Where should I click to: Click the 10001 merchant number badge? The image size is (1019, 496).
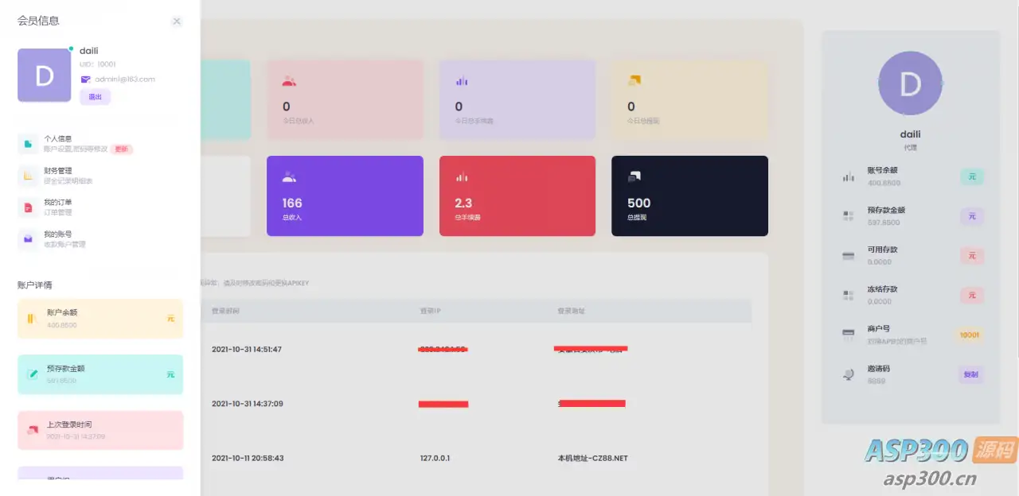pyautogui.click(x=970, y=335)
